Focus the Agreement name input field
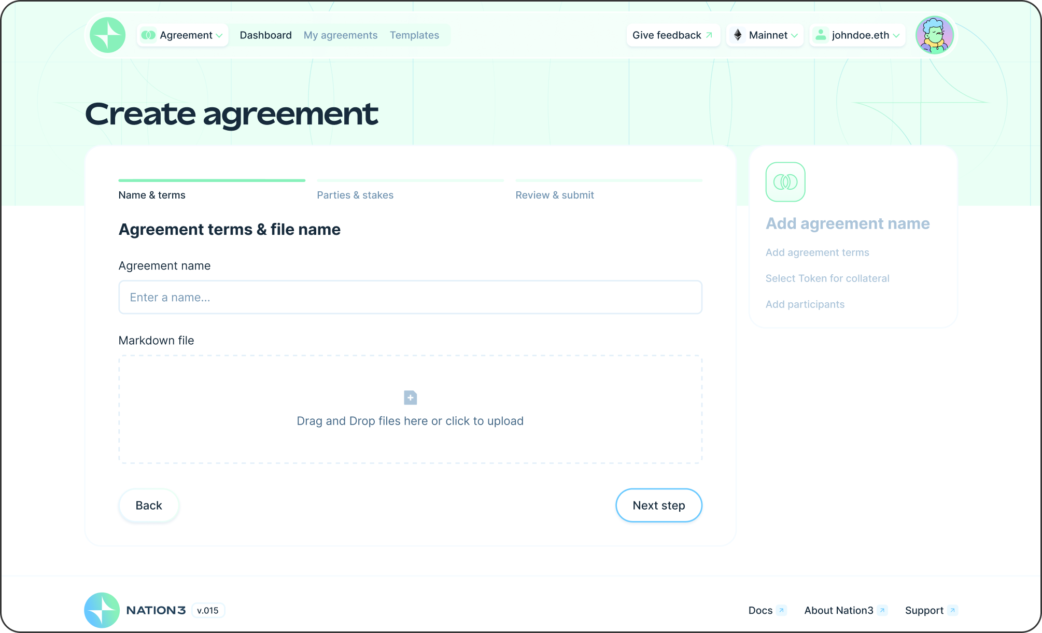The width and height of the screenshot is (1042, 633). click(x=410, y=298)
